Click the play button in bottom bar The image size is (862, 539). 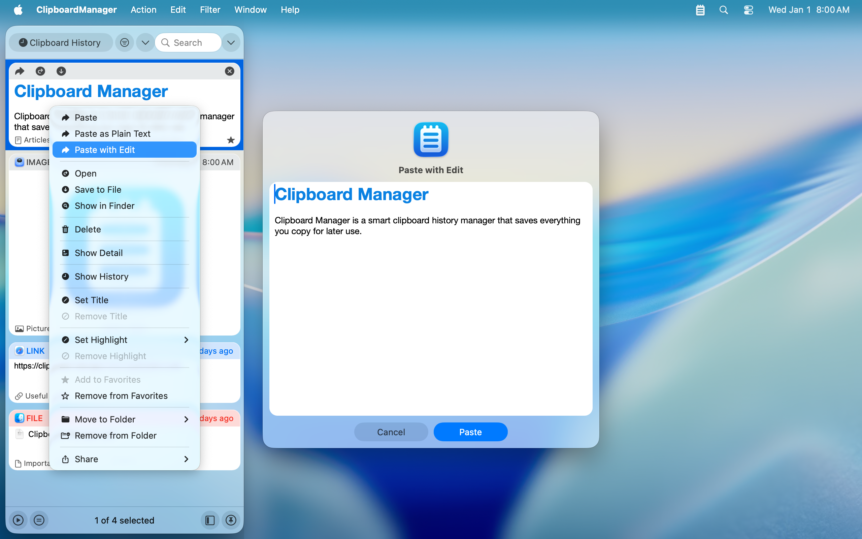click(18, 520)
